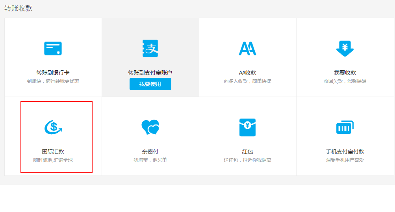Open 亲密付 title link
This screenshot has height=212, width=395.
coord(150,152)
